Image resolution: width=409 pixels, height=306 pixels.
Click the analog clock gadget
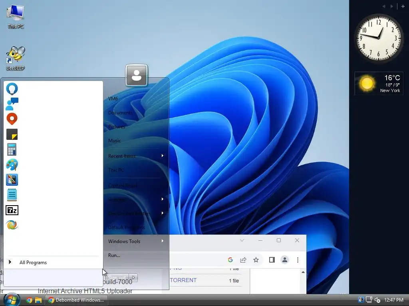pyautogui.click(x=379, y=38)
